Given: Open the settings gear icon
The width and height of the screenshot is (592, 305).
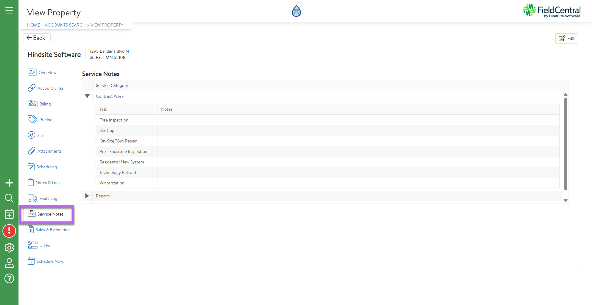Looking at the screenshot, I should tap(9, 247).
